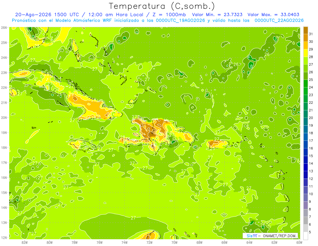The height and width of the screenshot is (246, 318).
Task: Click the '64W' longitude axis label
Action: [x=249, y=242]
